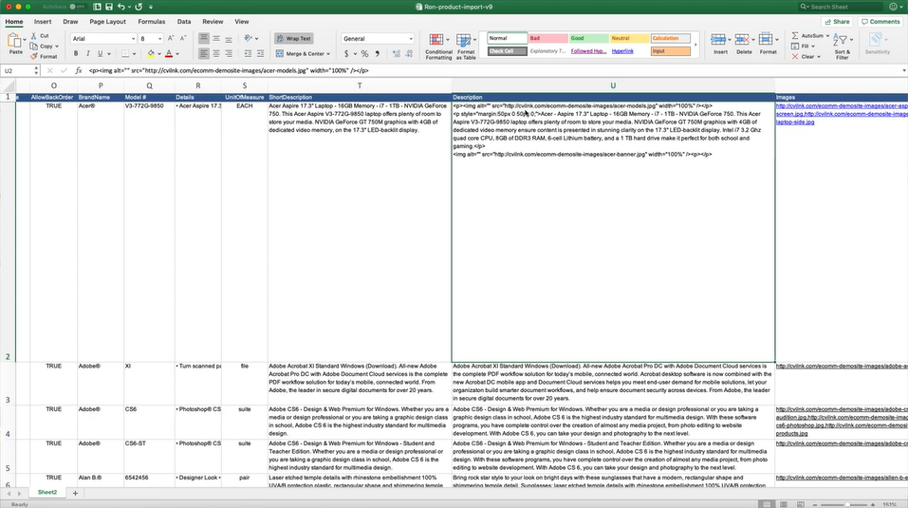Click the AutoSum sigma icon
Image resolution: width=908 pixels, height=508 pixels.
(x=795, y=36)
